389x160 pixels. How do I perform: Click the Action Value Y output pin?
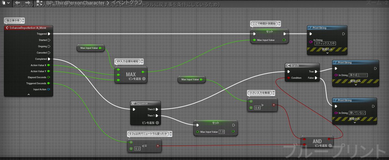[49, 71]
